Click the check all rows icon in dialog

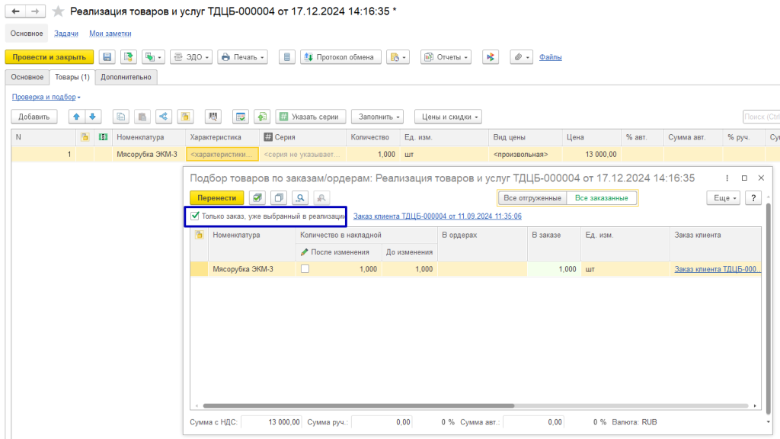tap(258, 198)
